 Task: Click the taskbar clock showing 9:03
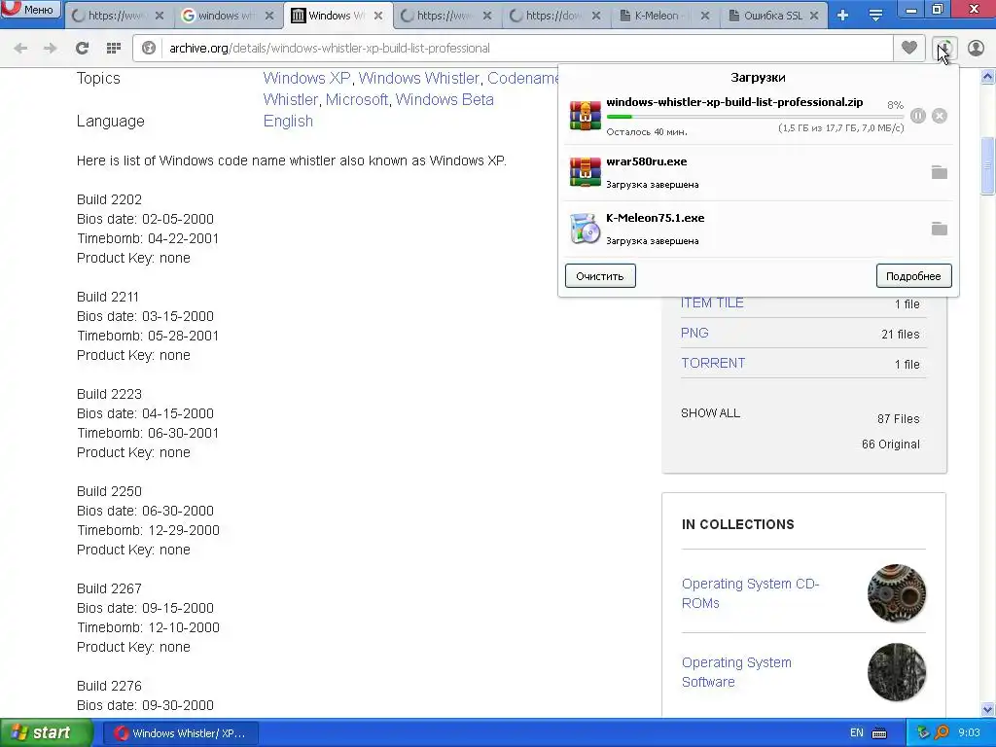969,733
